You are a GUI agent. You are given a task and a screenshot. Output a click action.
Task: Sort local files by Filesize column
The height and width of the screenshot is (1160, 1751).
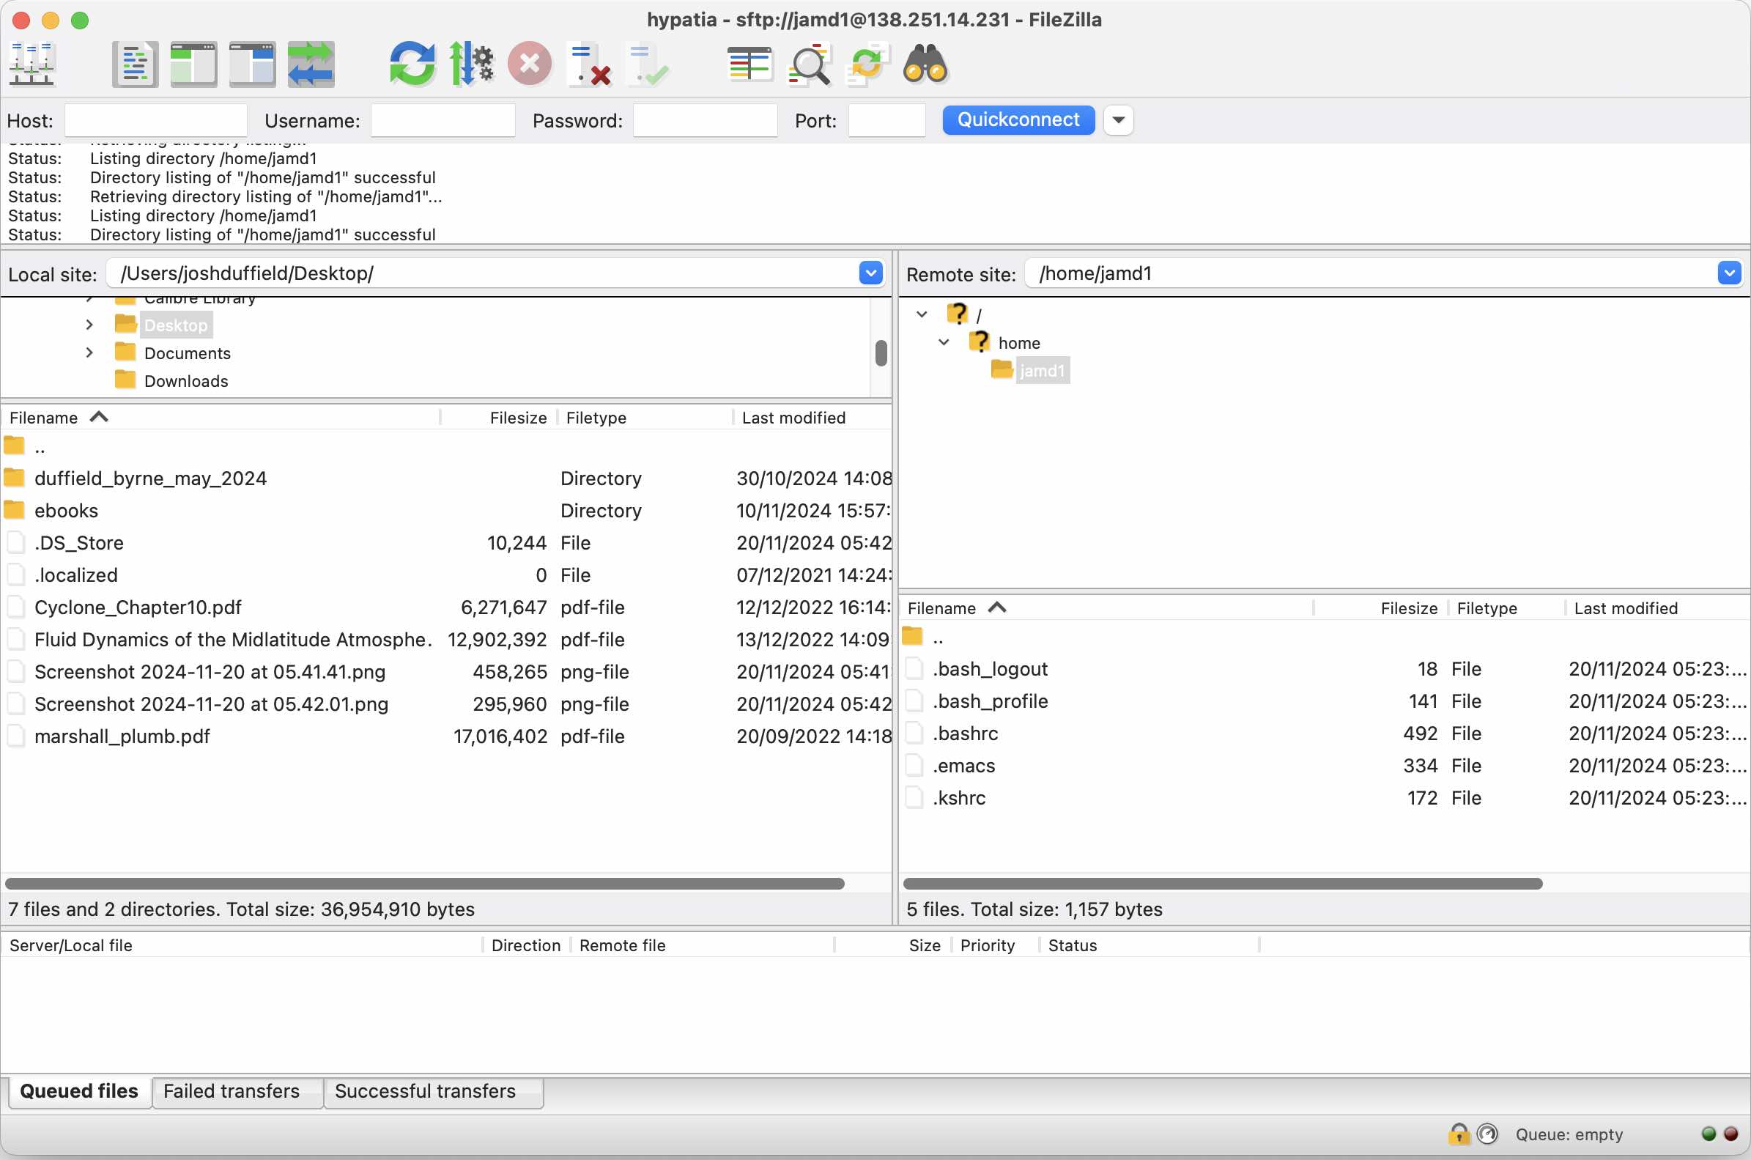(499, 417)
